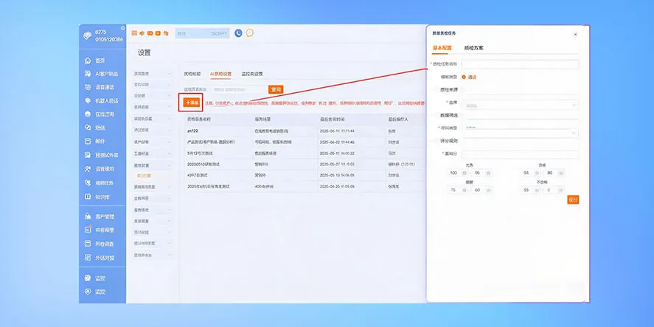This screenshot has width=654, height=327.
Task: Open AI客户联络 in the sidebar
Action: tap(101, 74)
